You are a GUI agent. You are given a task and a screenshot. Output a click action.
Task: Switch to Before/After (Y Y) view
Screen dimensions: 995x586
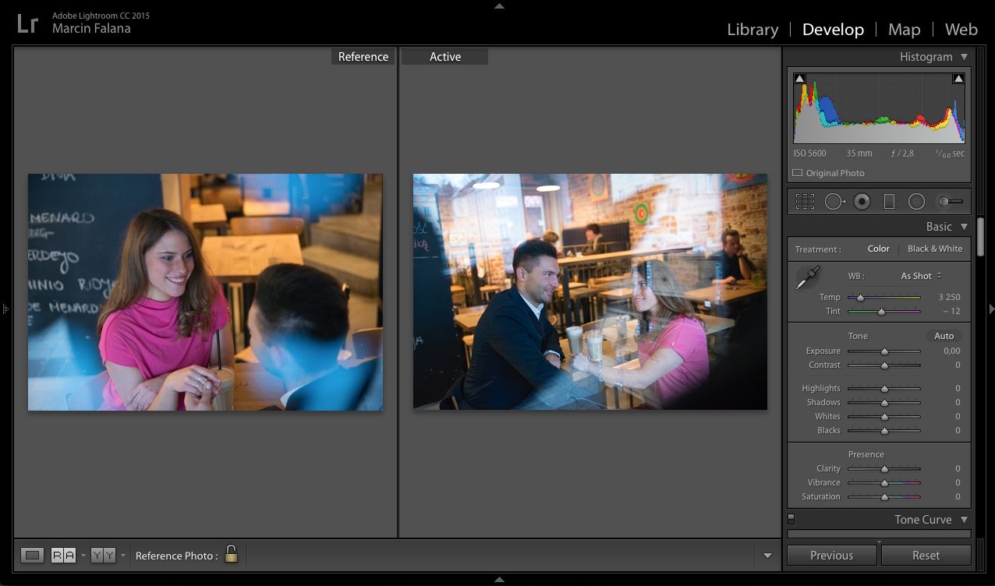click(x=103, y=556)
